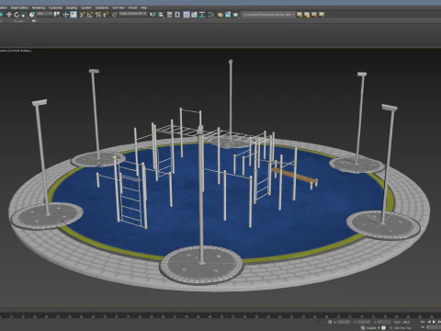This screenshot has height=331, width=441.
Task: Click the Mirror tool icon
Action: [153, 15]
